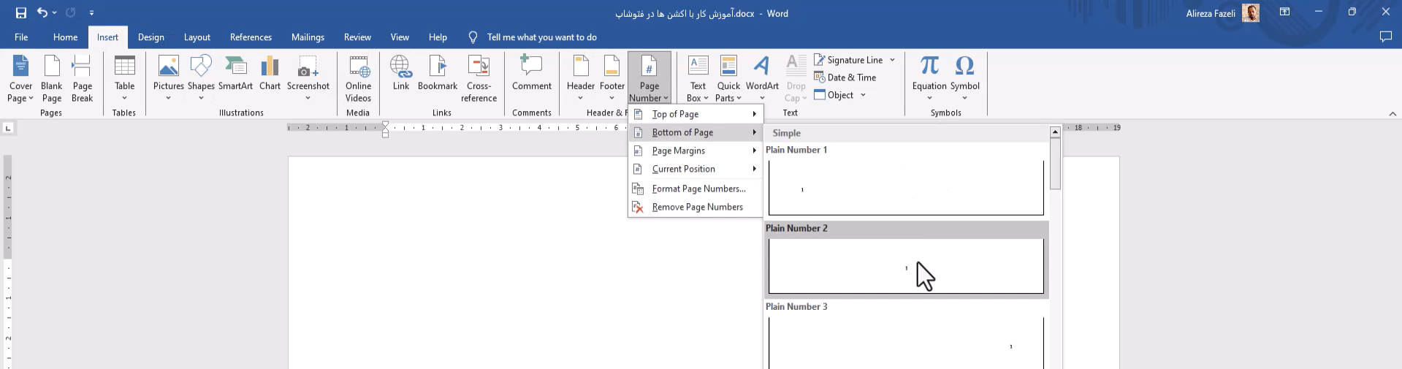The width and height of the screenshot is (1402, 369).
Task: Click the Save icon in title bar
Action: click(21, 13)
